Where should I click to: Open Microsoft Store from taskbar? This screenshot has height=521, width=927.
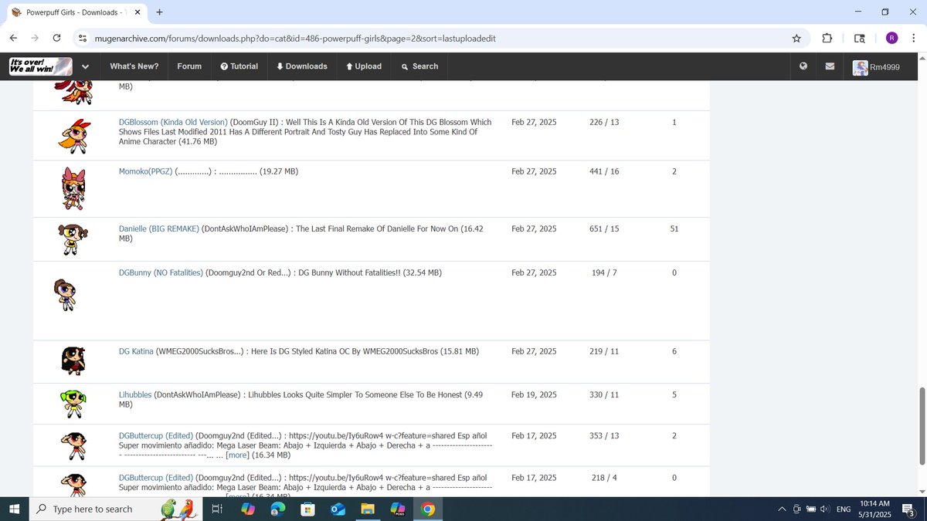tap(307, 509)
